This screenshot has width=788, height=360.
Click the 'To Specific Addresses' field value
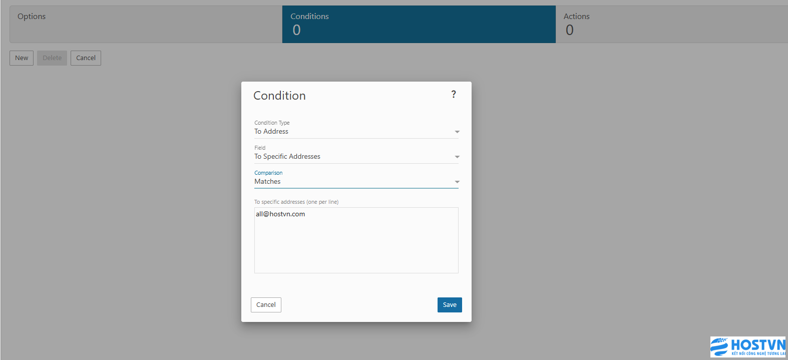[x=287, y=157]
